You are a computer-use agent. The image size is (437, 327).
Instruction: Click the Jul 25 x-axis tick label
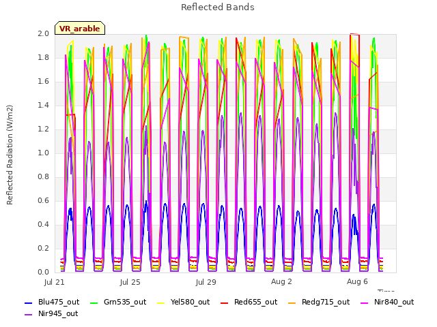tap(130, 282)
